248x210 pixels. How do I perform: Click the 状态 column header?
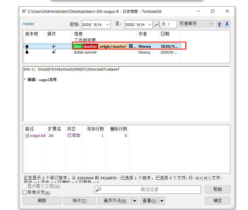tap(74, 129)
